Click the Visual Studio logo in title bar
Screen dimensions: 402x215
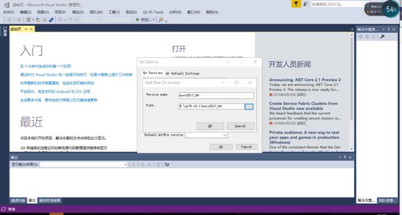[7, 5]
